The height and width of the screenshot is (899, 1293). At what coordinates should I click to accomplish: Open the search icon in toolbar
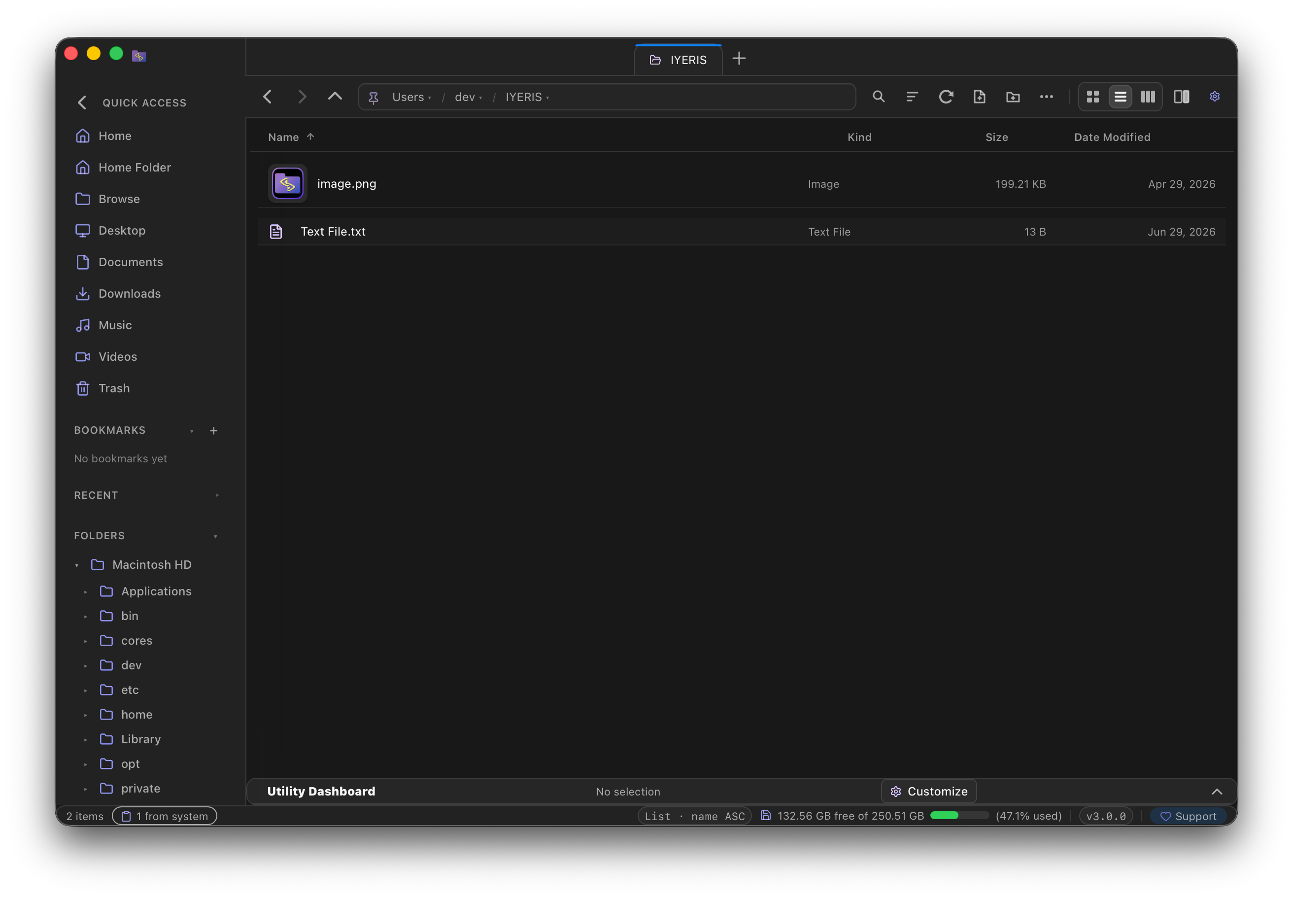point(878,97)
